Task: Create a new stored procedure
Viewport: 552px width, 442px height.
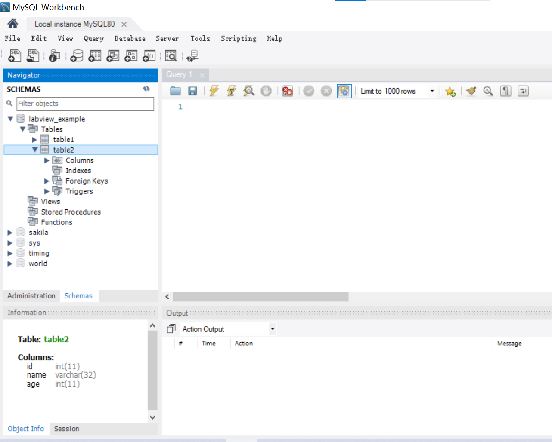Action: (130, 55)
